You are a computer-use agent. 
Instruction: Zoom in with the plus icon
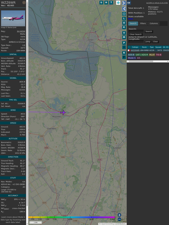119,215
